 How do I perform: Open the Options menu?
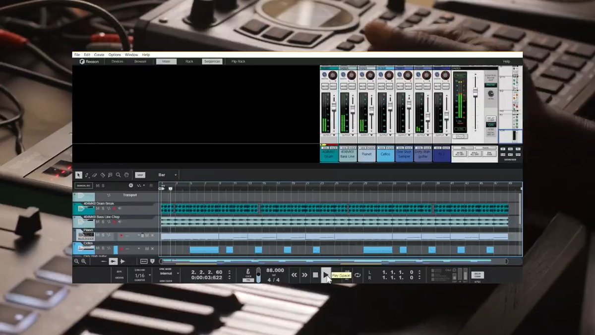pyautogui.click(x=115, y=55)
